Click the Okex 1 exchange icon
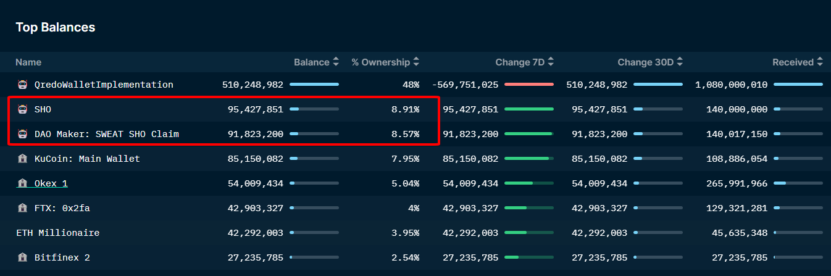The height and width of the screenshot is (276, 831). [x=23, y=183]
